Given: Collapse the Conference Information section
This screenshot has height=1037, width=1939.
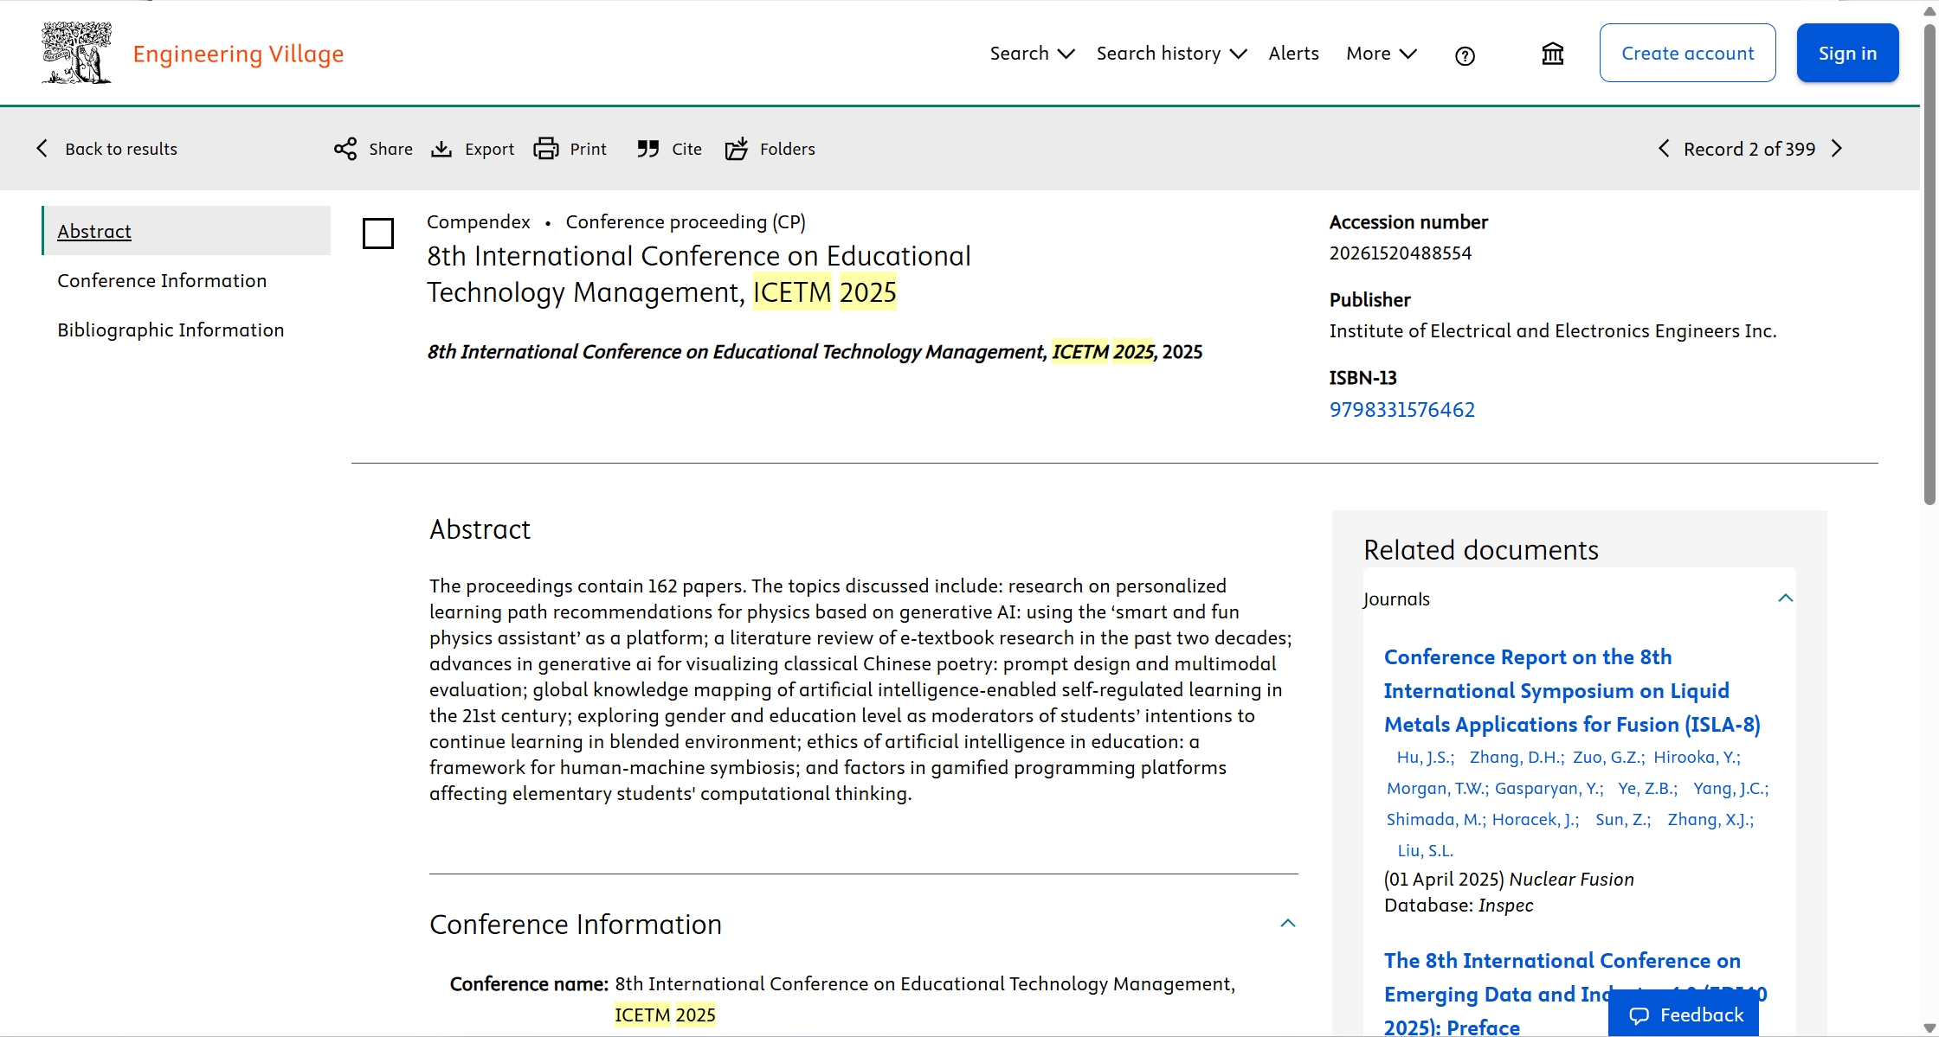Looking at the screenshot, I should pos(1288,924).
